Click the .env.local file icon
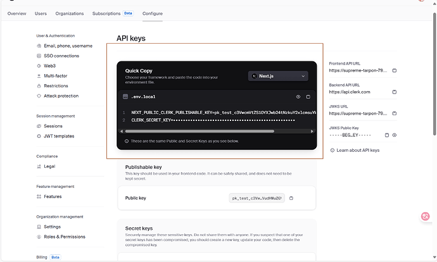This screenshot has width=437, height=262. 125,97
